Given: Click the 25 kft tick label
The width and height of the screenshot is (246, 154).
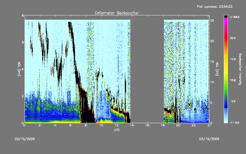Looking at the screenshot, I should click(212, 20).
